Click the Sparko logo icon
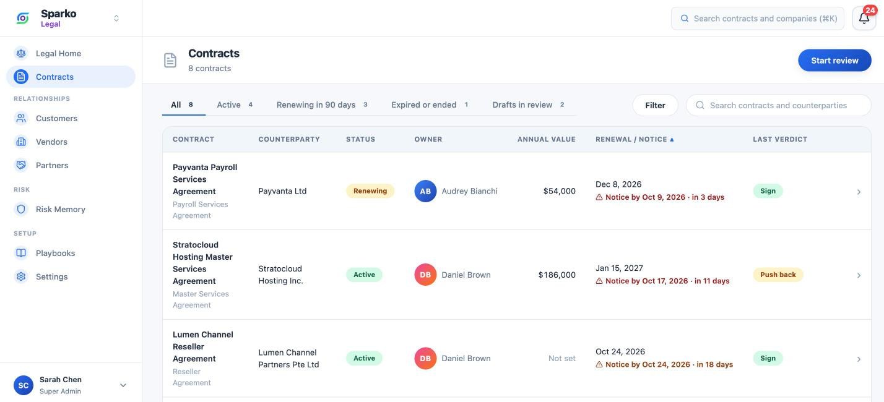Screen dimensions: 884x402 tap(23, 19)
